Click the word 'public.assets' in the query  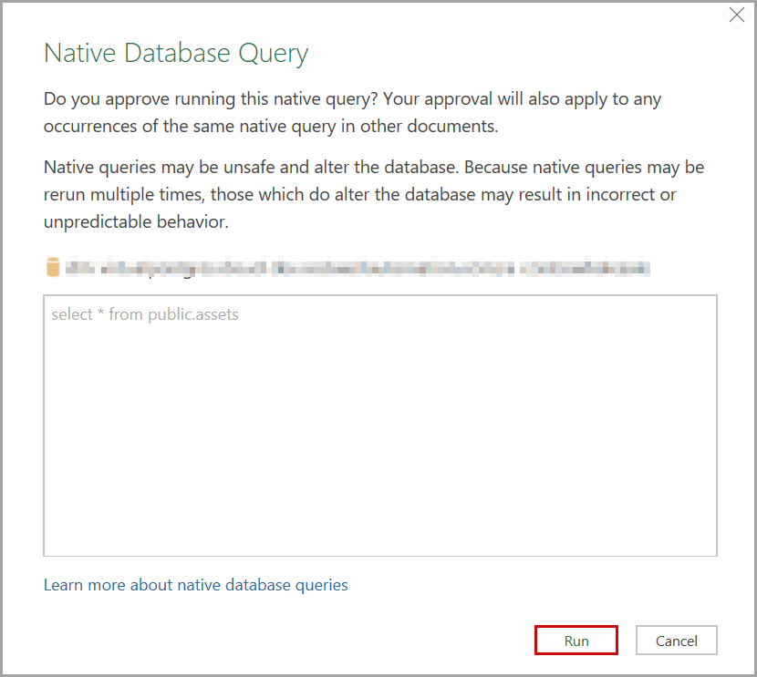(193, 314)
